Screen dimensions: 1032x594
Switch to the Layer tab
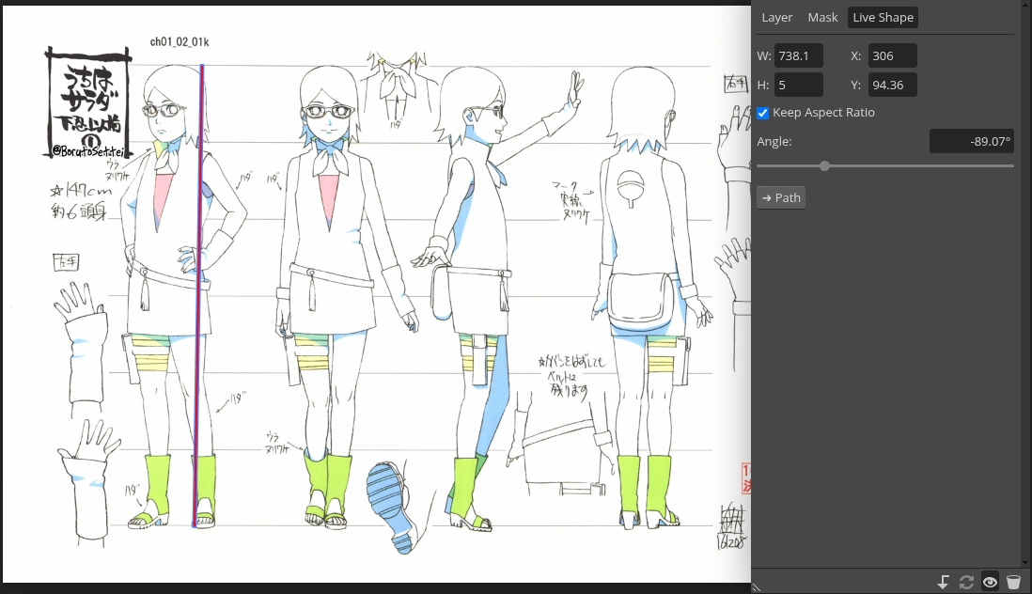(x=776, y=18)
